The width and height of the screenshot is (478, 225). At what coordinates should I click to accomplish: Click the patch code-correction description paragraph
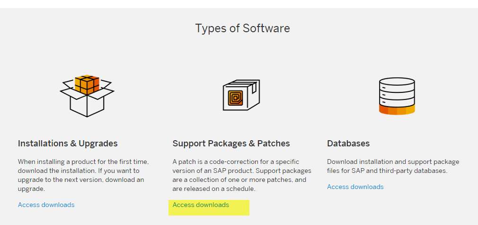[x=242, y=175]
